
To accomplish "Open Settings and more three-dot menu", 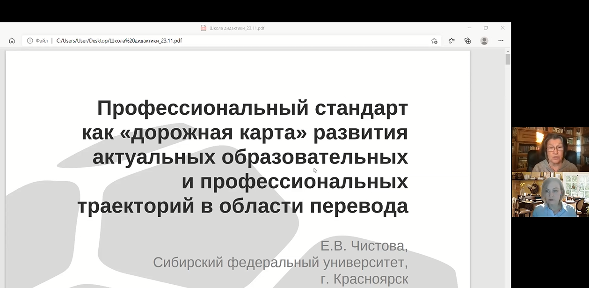I will point(501,41).
